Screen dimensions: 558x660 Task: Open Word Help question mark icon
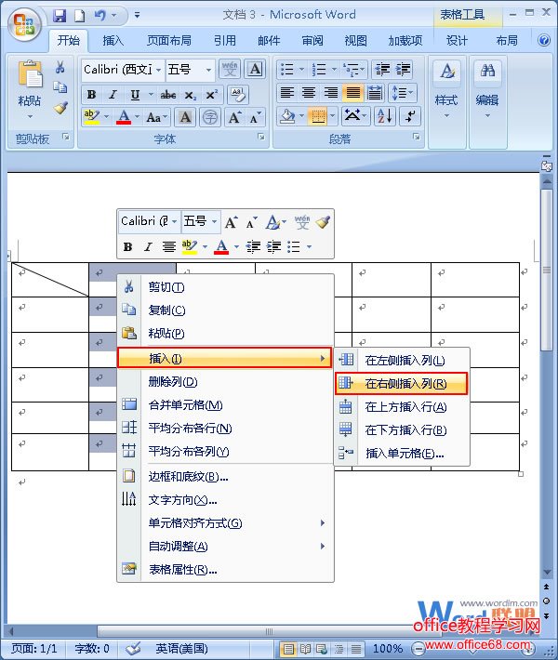pyautogui.click(x=544, y=40)
